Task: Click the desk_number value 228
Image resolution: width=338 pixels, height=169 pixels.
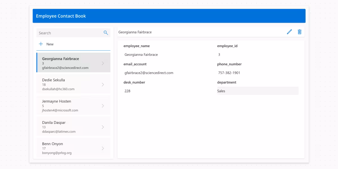Action: pos(127,91)
